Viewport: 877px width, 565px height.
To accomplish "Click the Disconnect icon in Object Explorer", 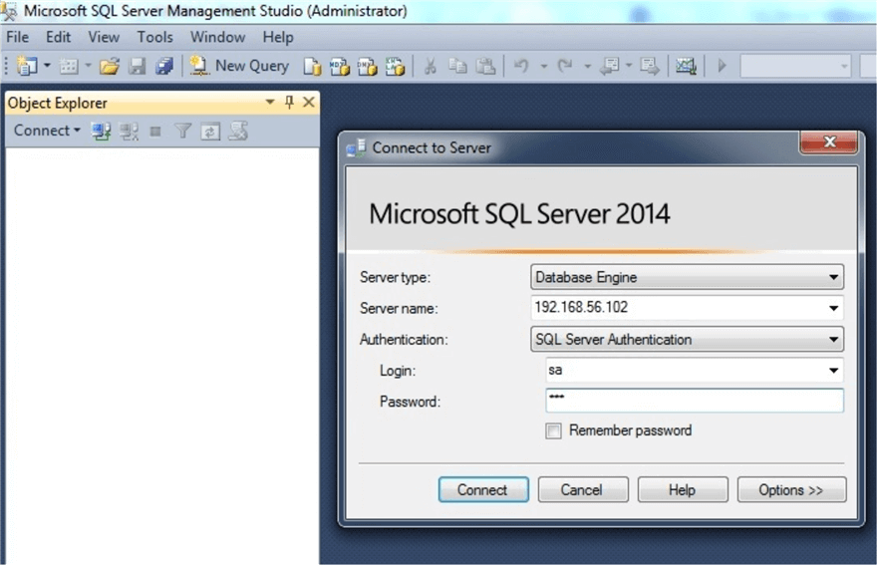I will click(x=129, y=132).
